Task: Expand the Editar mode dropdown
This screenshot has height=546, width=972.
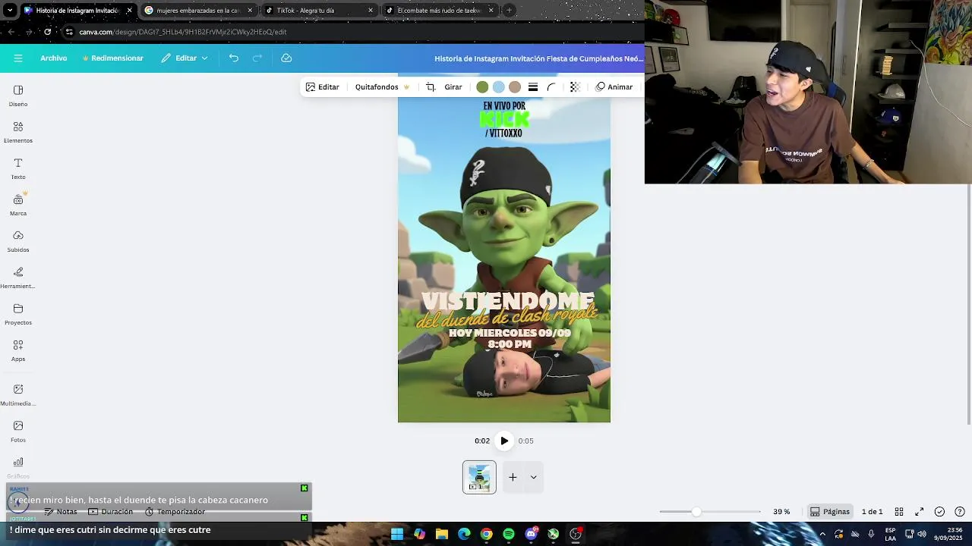Action: tap(185, 58)
